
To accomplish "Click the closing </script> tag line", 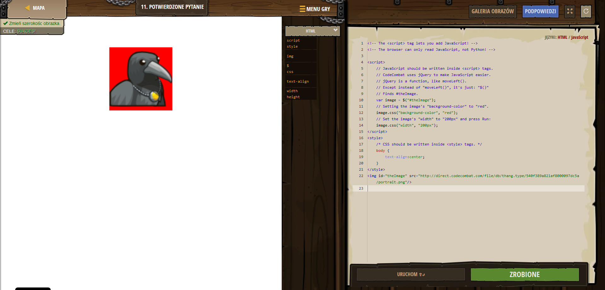I will (377, 132).
